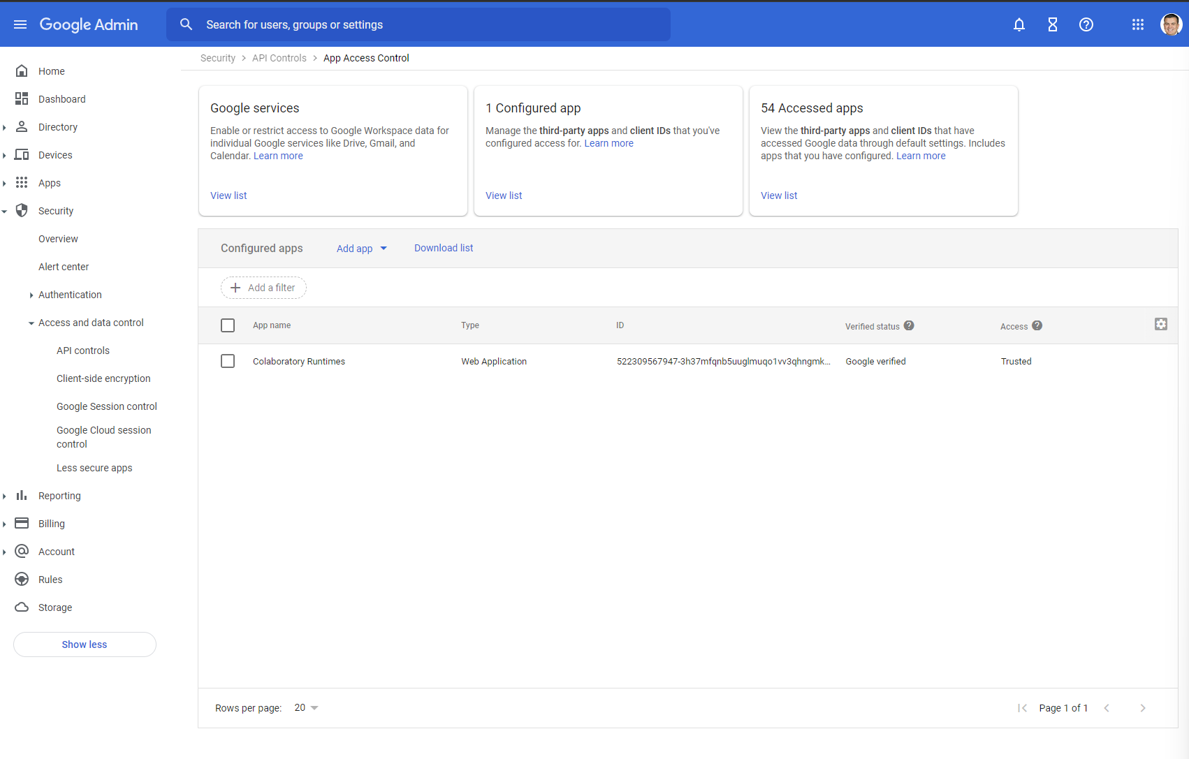Click the Add a filter button
Screen dimensions: 1189x759
tap(263, 288)
